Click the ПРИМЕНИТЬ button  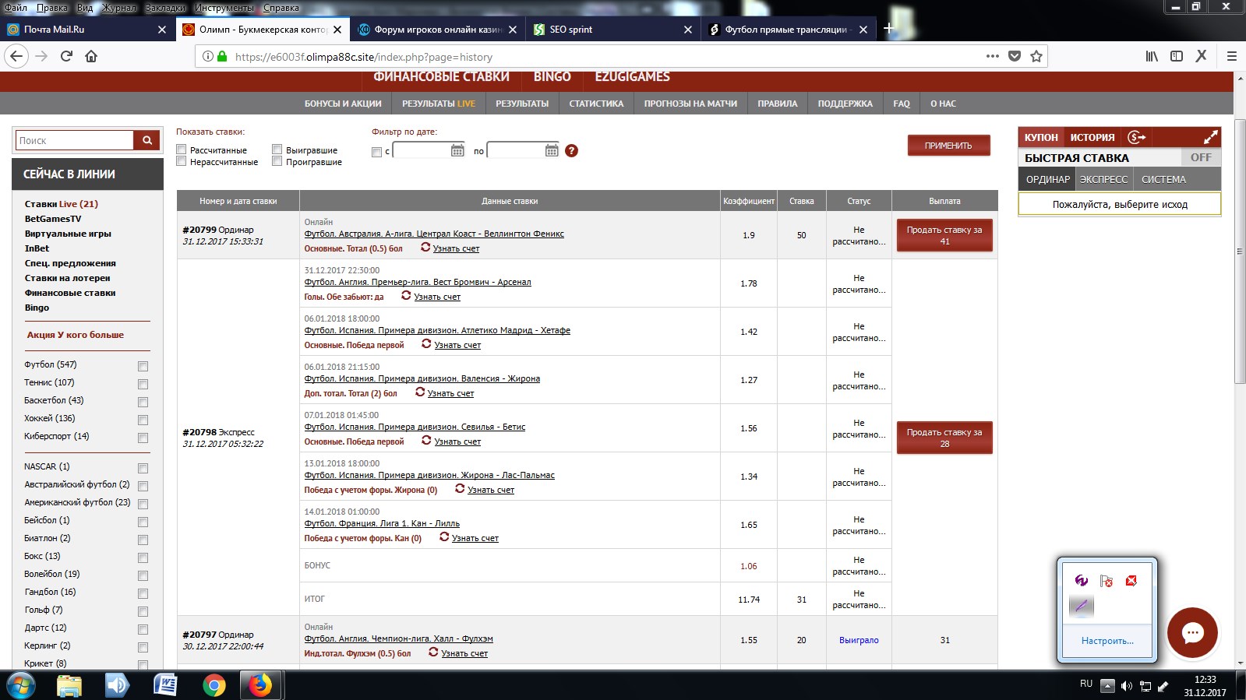click(x=948, y=146)
